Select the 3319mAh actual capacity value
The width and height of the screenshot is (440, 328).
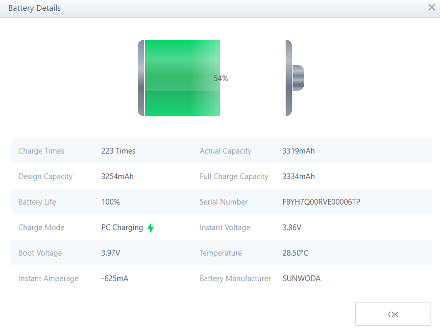point(299,151)
